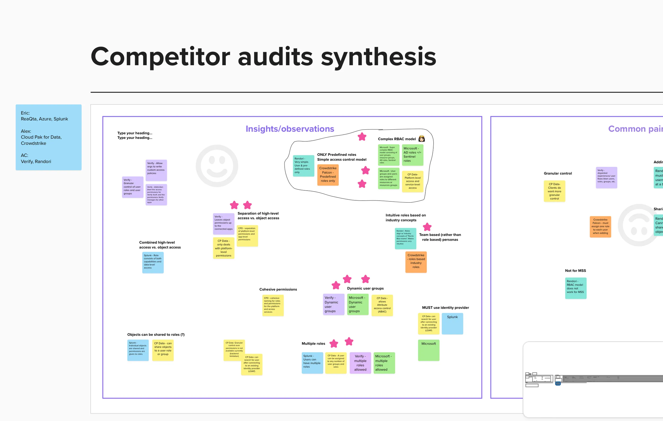Select Microsoft - User groups and users assigned note
The width and height of the screenshot is (663, 421).
coord(389,178)
